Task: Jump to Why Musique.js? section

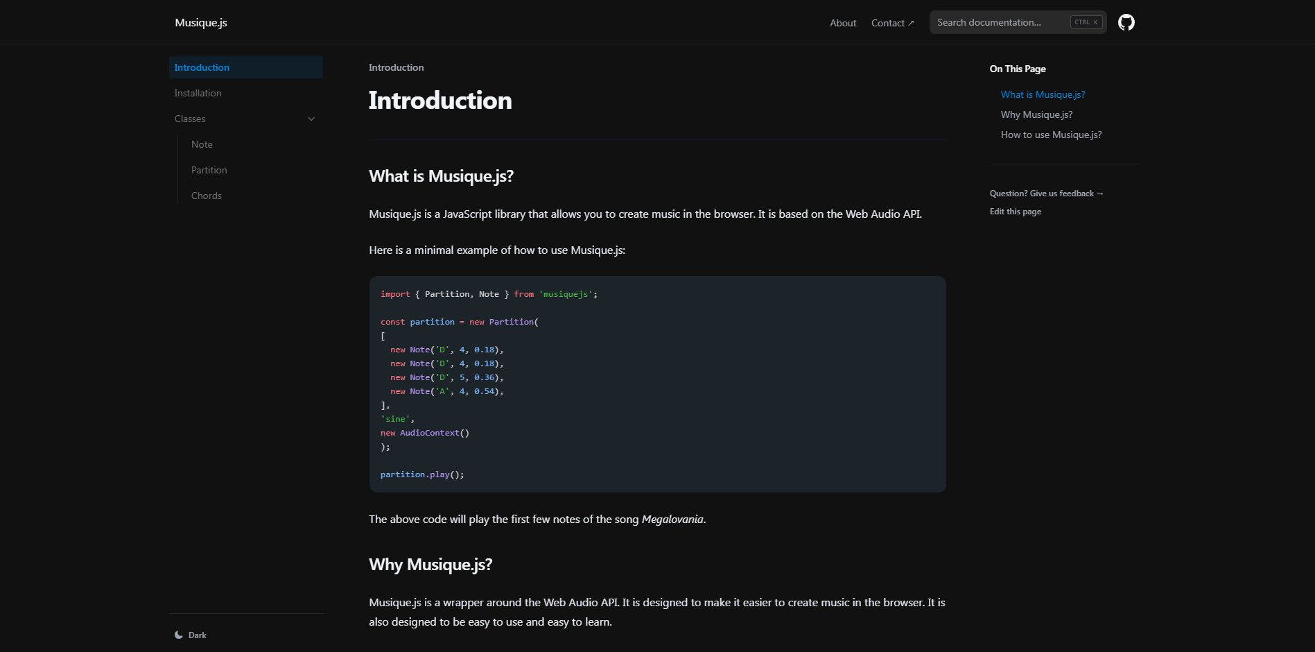Action: [1036, 114]
